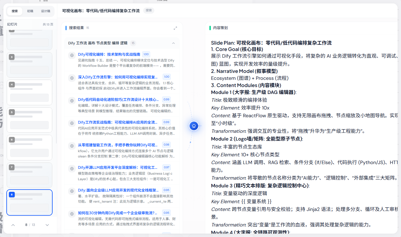The width and height of the screenshot is (401, 237).
Task: Click globe icon beside 从零搭建智能工作流 result
Action: click(72, 146)
